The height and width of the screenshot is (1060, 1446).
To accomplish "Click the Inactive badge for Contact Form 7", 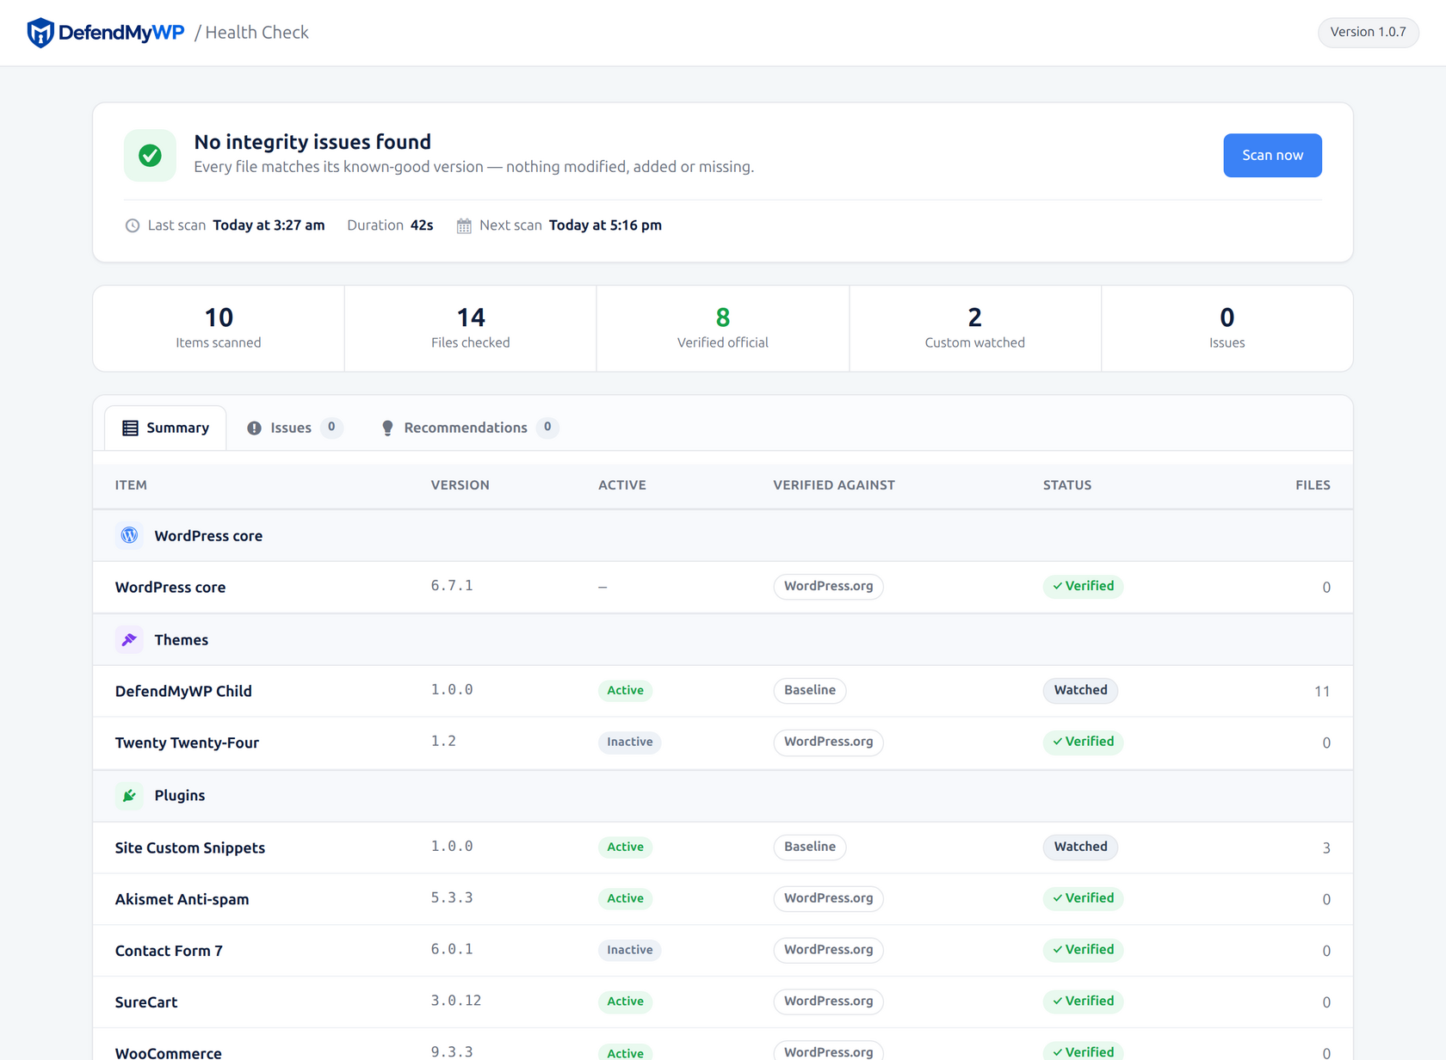I will (629, 950).
